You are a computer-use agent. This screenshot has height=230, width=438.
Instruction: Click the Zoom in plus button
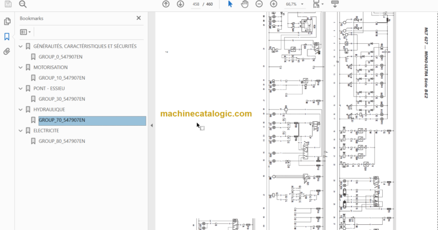[274, 4]
